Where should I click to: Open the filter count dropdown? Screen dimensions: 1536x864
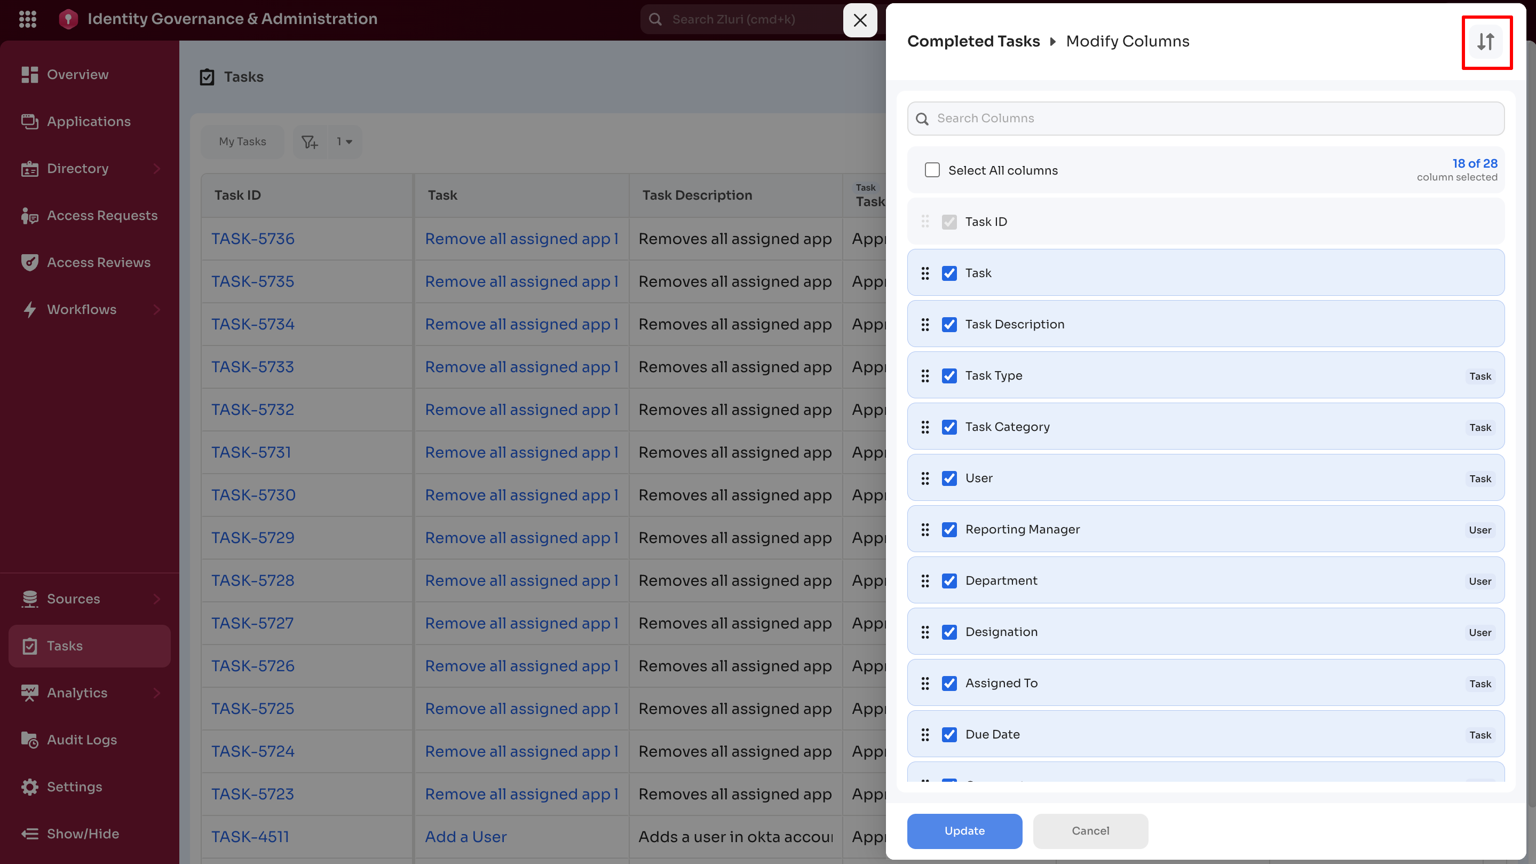345,142
